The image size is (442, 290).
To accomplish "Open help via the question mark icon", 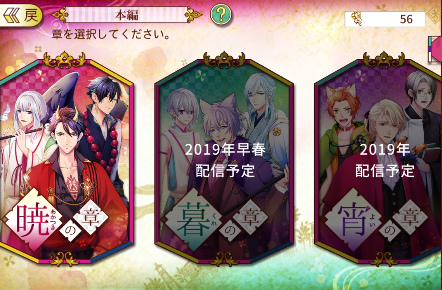I will pyautogui.click(x=221, y=14).
